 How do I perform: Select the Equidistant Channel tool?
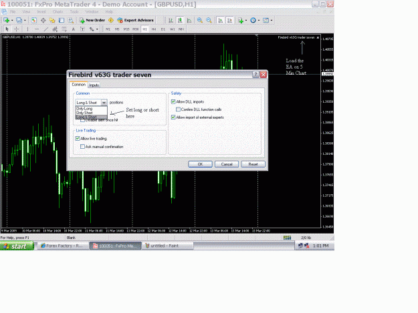55,29
